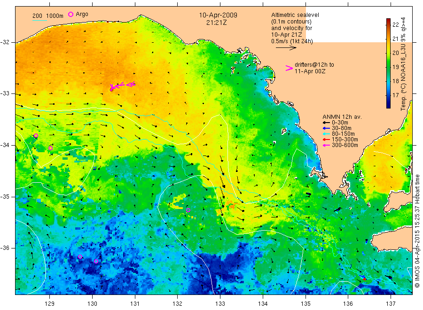Viewport: 423px width, 310px height.
Task: Click the '1000m' isobath legend text
Action: point(55,16)
